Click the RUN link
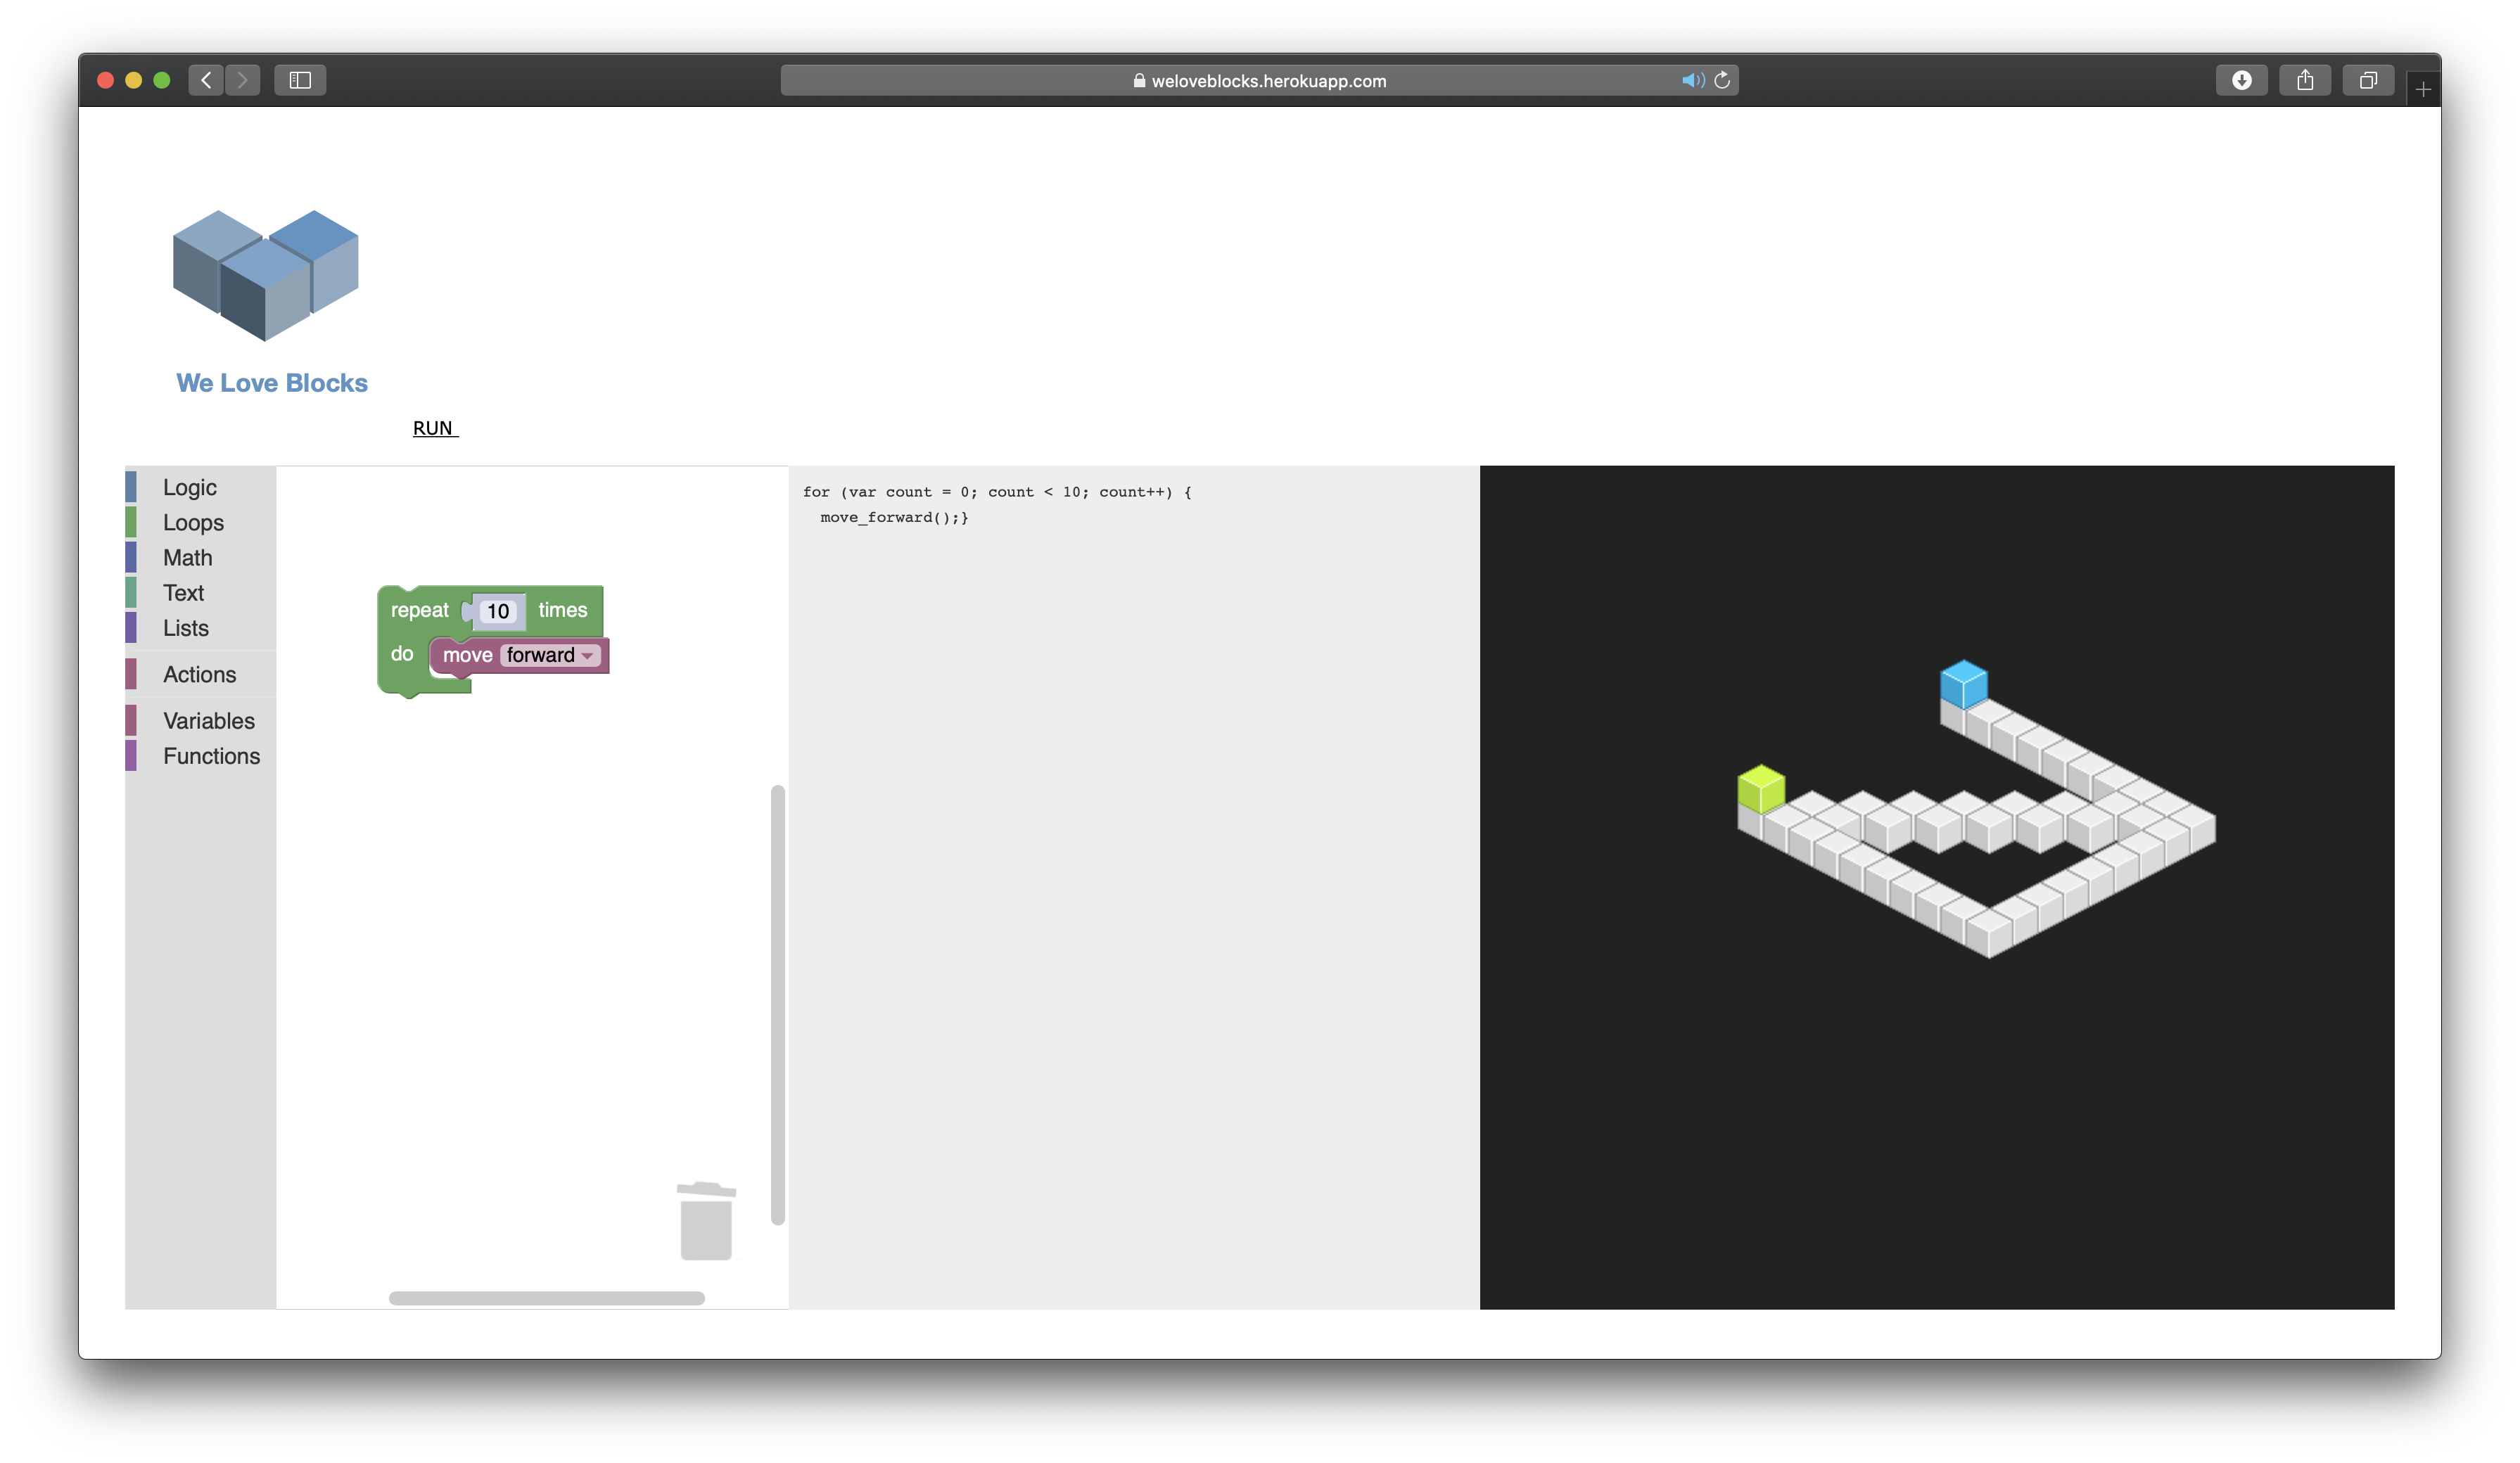Image resolution: width=2520 pixels, height=1463 pixels. click(434, 428)
